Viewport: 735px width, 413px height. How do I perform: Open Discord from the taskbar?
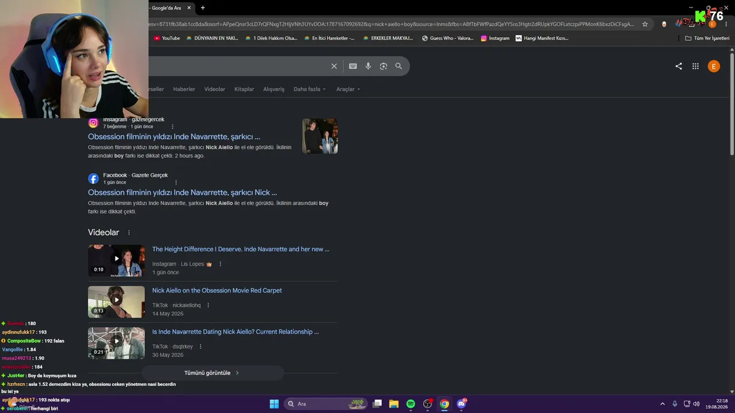pyautogui.click(x=461, y=404)
